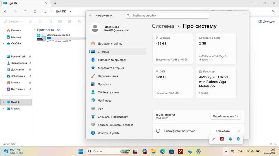
Task: Click the Система breadcrumb link
Action: [x=163, y=26]
